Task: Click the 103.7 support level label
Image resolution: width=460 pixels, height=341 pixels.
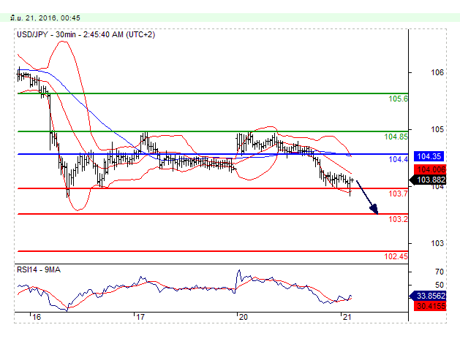Action: click(398, 194)
